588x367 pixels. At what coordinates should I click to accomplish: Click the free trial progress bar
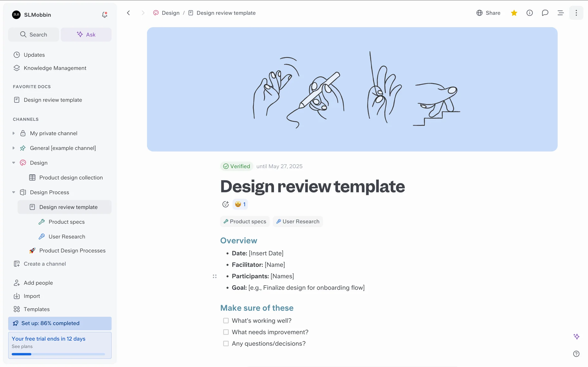58,354
